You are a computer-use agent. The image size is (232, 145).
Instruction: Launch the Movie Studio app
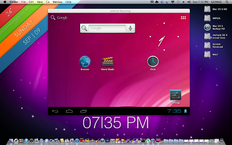(108, 63)
